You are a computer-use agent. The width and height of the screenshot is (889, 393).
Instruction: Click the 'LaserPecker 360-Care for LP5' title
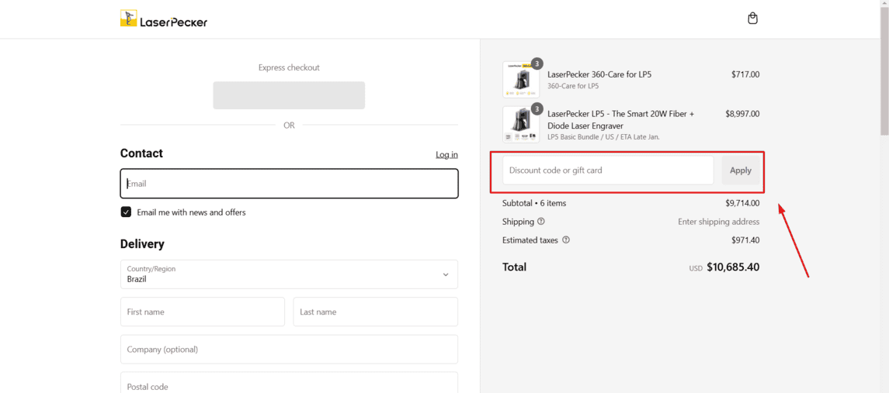click(600, 74)
